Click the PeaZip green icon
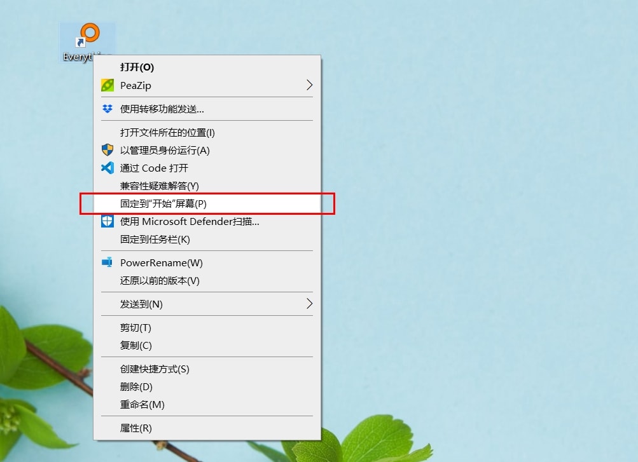Viewport: 638px width, 462px height. point(107,85)
